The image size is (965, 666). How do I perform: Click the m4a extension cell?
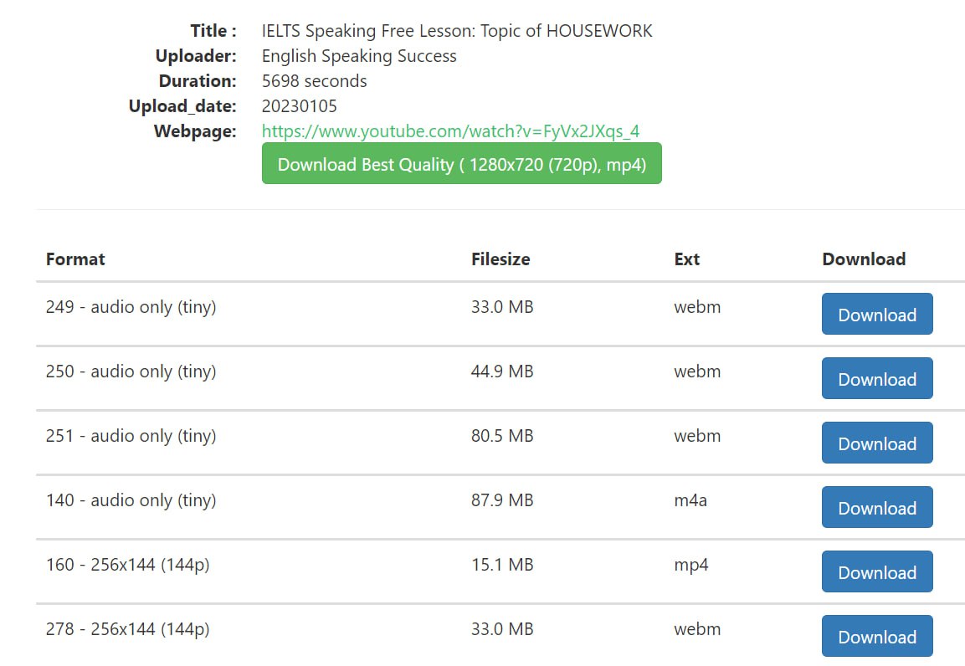(690, 500)
